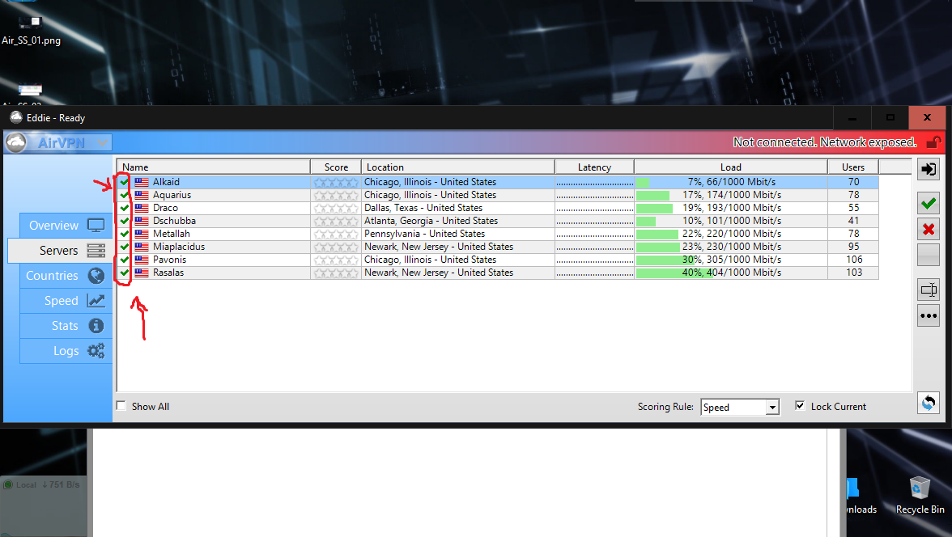The width and height of the screenshot is (952, 537).
Task: Open the Overview tab
Action: pos(66,225)
